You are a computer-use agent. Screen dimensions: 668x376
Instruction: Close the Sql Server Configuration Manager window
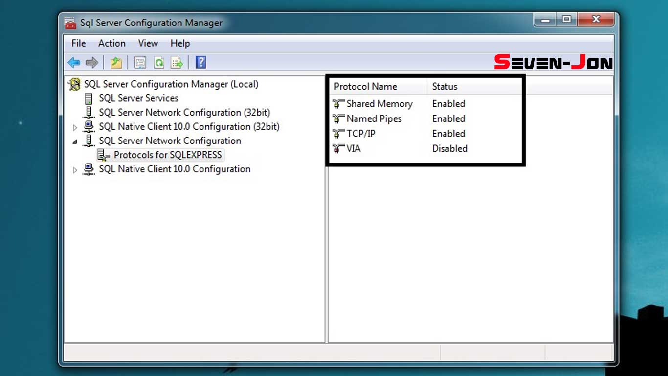click(596, 20)
